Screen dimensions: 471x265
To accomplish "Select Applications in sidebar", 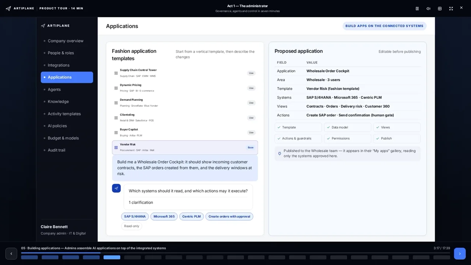I will pyautogui.click(x=67, y=77).
